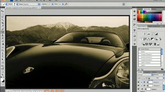Select the Move tool
The image size is (165, 92).
tap(3, 11)
